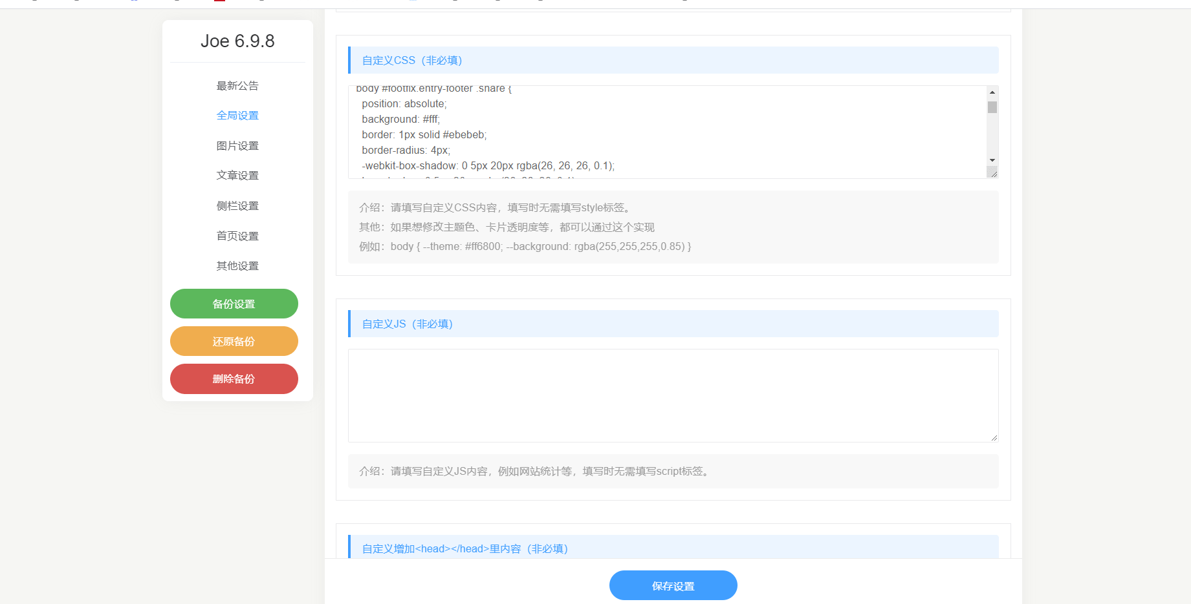Image resolution: width=1191 pixels, height=604 pixels.
Task: Open the 其他设置 menu item
Action: pyautogui.click(x=237, y=266)
